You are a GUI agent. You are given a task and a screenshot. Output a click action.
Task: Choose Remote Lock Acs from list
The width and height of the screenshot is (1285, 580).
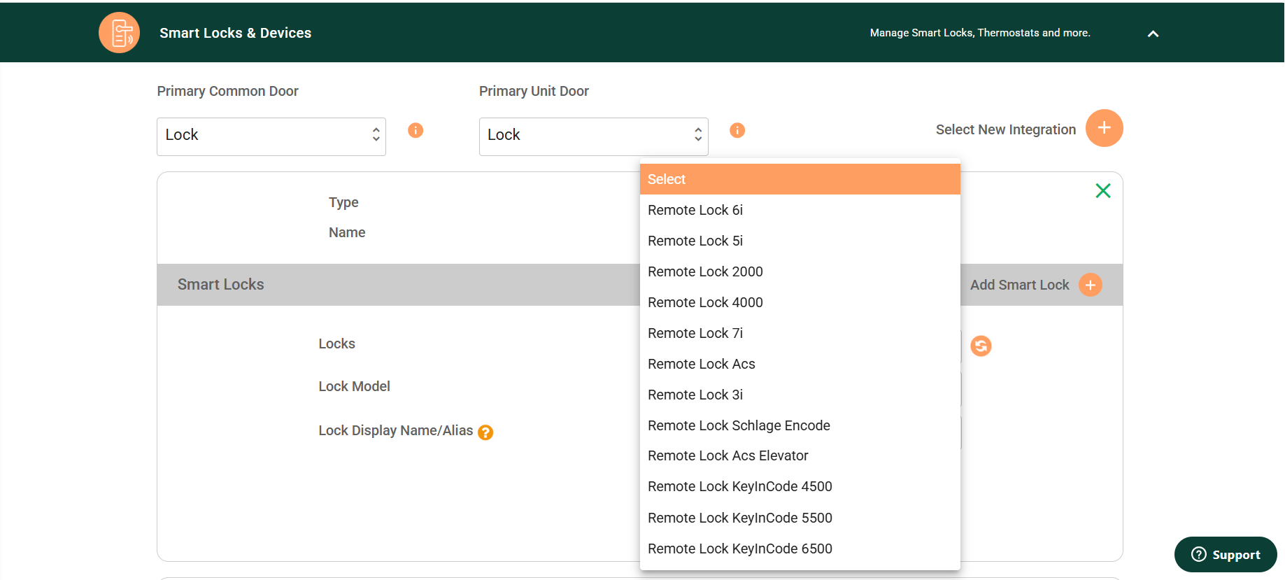click(x=800, y=364)
